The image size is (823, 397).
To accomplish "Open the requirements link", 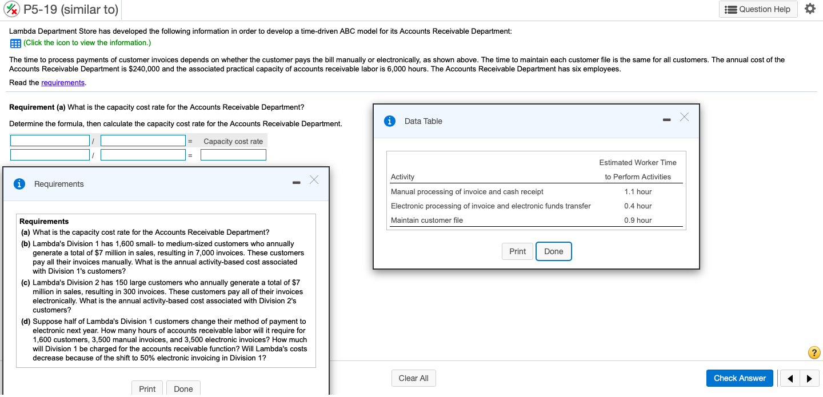I will 63,82.
